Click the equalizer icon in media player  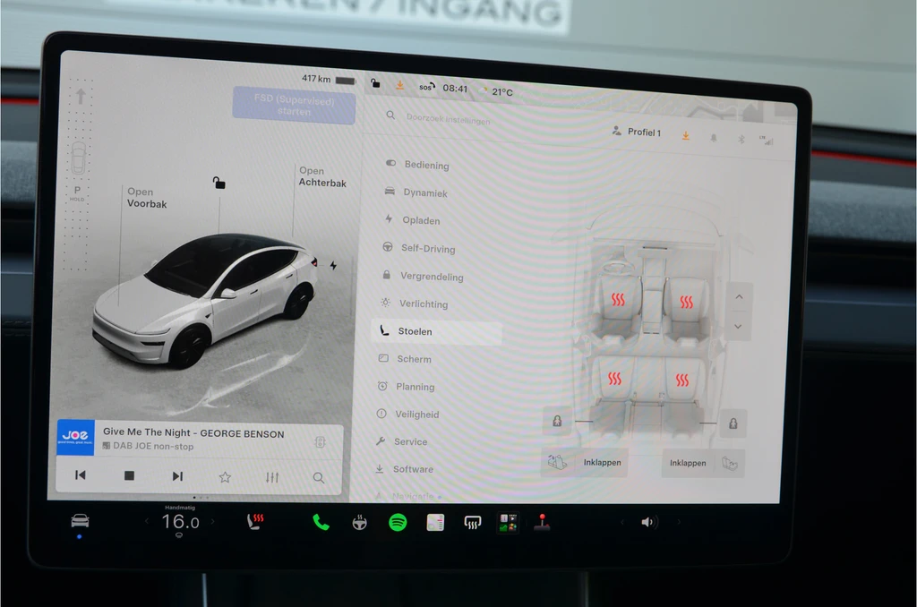(272, 477)
